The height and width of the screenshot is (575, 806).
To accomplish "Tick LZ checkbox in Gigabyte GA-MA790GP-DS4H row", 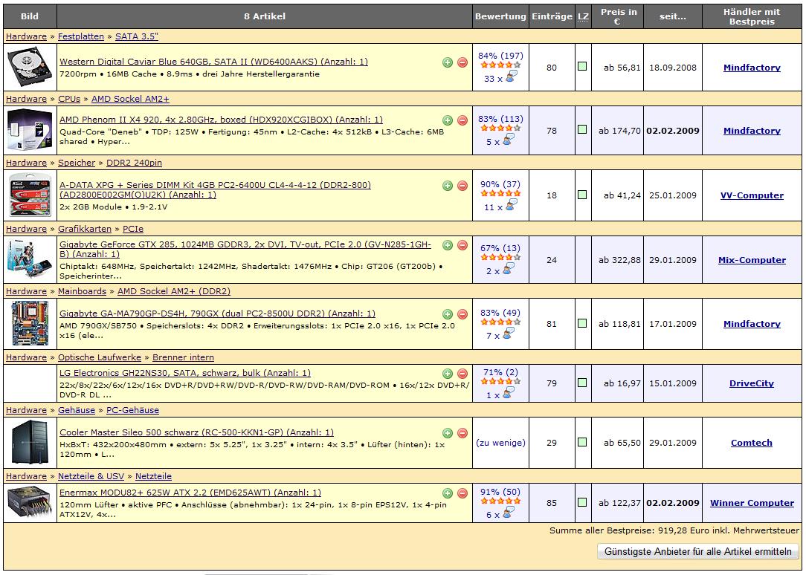I will (x=582, y=323).
